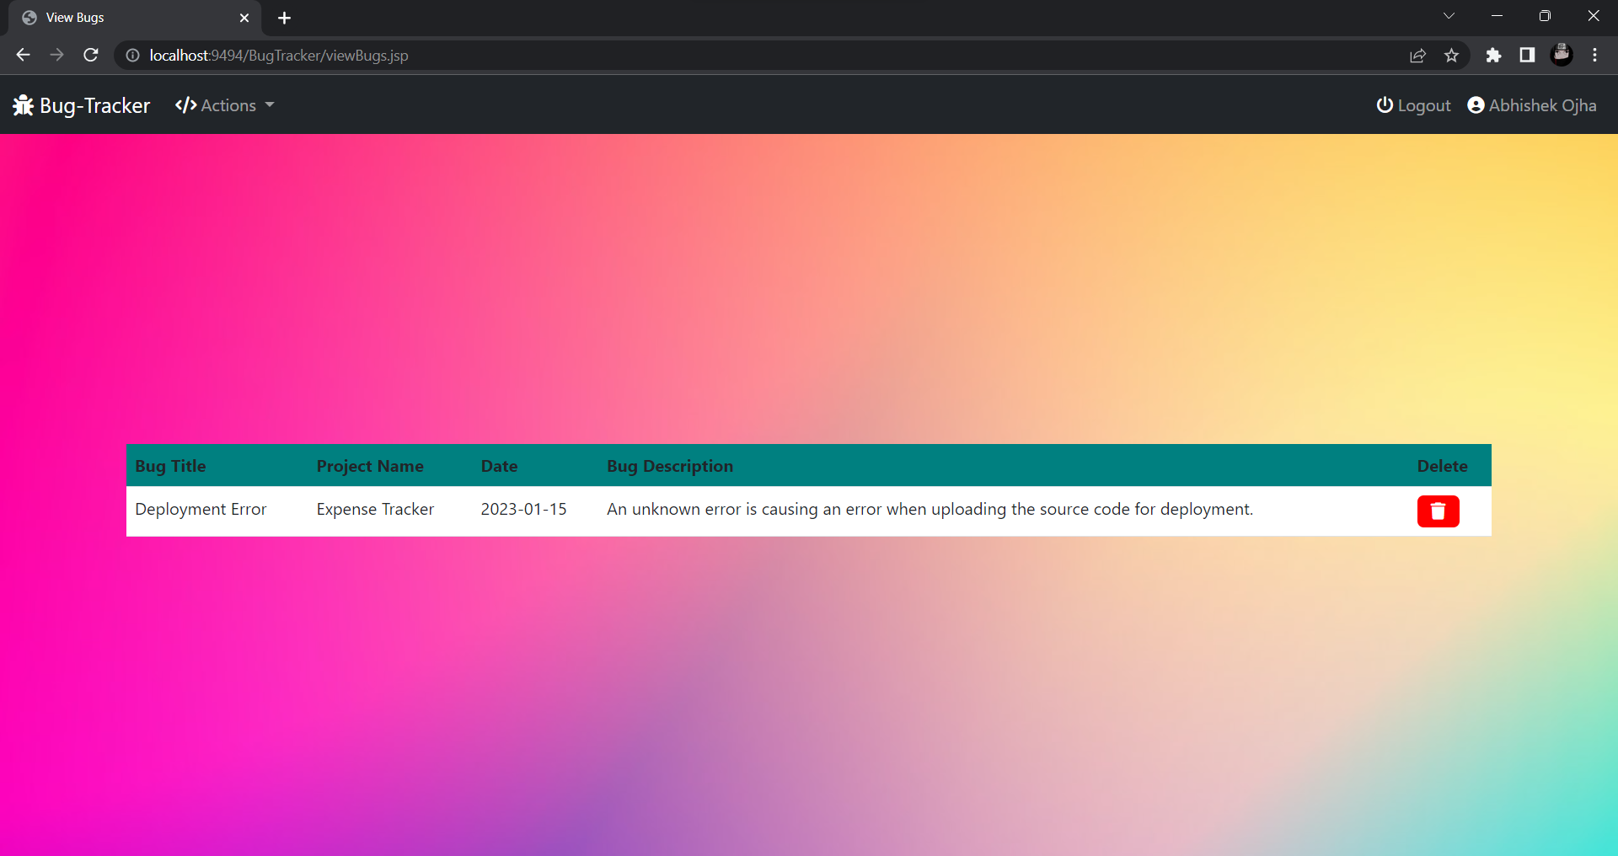
Task: Open the Chrome three-dot menu
Action: [1594, 56]
